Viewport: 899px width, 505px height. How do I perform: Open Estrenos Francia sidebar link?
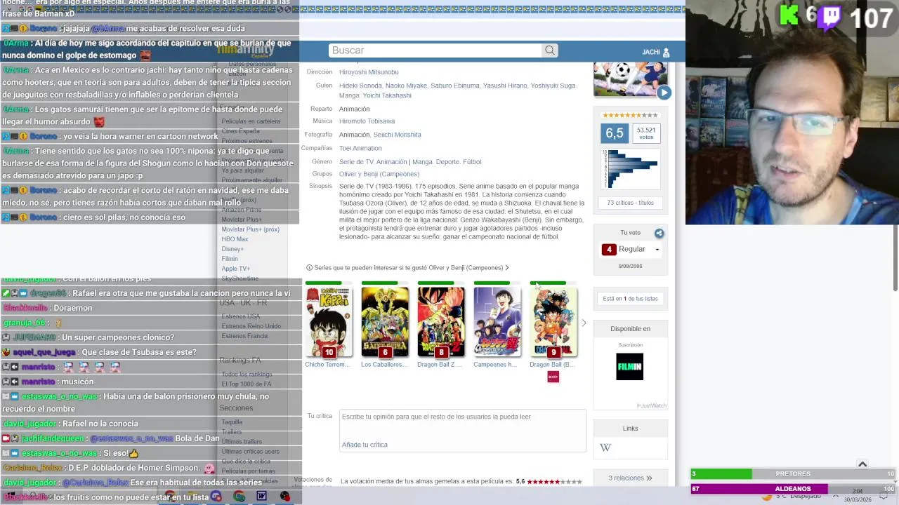[244, 336]
